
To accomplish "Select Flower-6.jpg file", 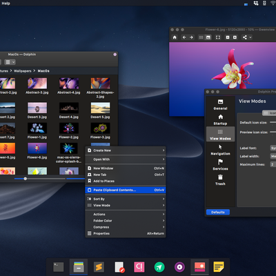I will coord(37,151).
